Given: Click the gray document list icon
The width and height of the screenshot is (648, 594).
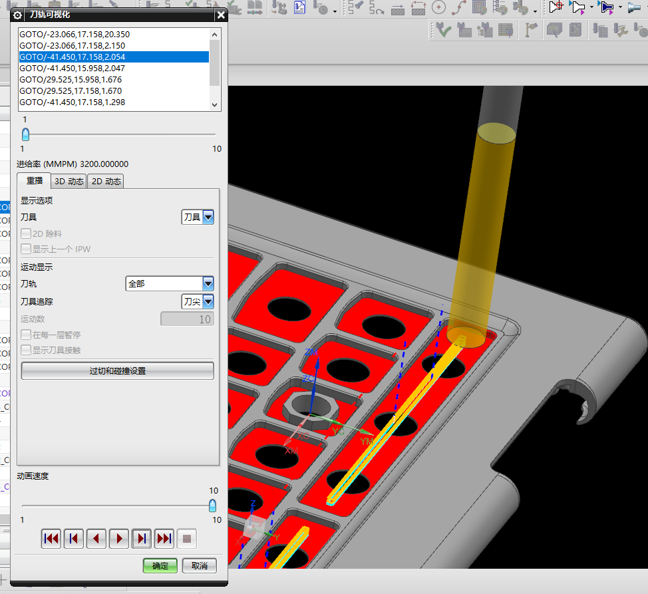Looking at the screenshot, I should coord(575,30).
